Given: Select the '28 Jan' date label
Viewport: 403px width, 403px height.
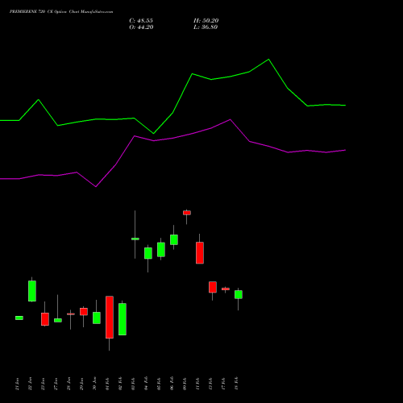Looking at the screenshot, I should pyautogui.click(x=69, y=384).
